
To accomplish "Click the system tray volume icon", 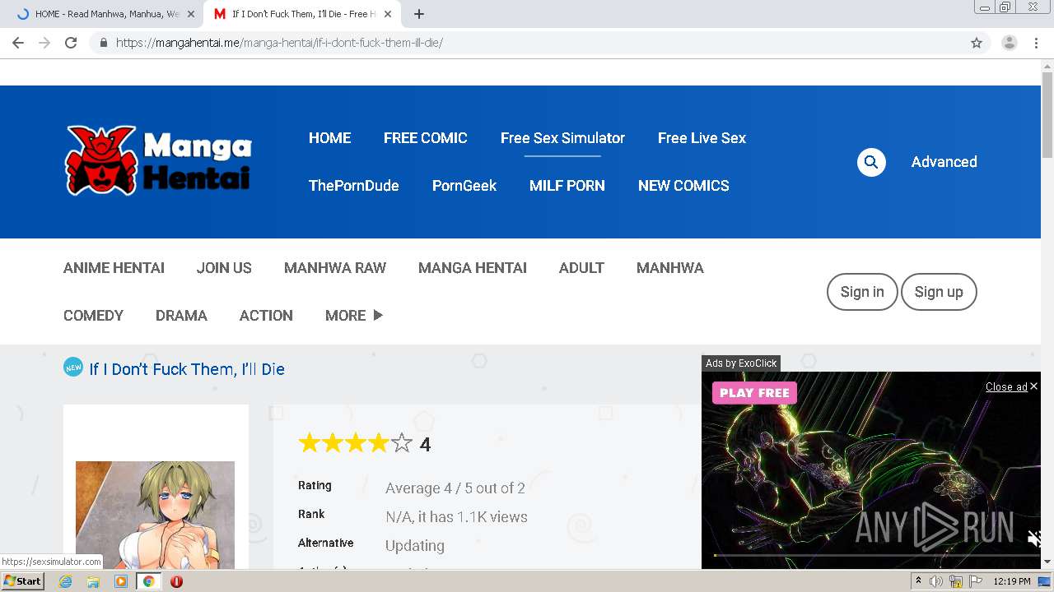I will point(935,581).
